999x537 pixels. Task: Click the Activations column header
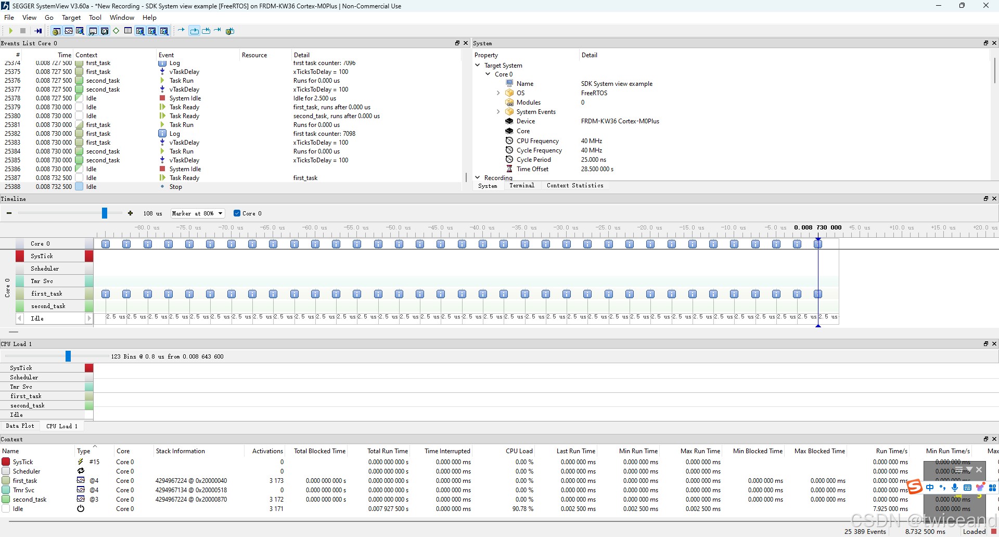tap(267, 451)
